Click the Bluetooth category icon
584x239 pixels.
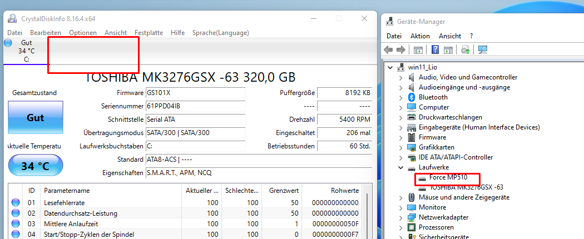point(412,97)
